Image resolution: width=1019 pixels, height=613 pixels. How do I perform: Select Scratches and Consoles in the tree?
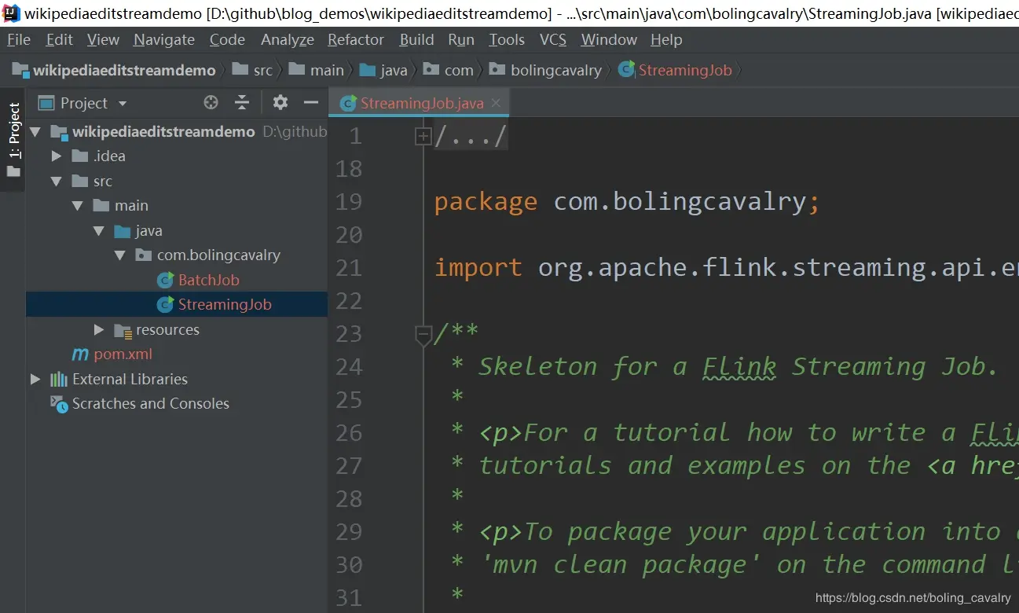151,404
